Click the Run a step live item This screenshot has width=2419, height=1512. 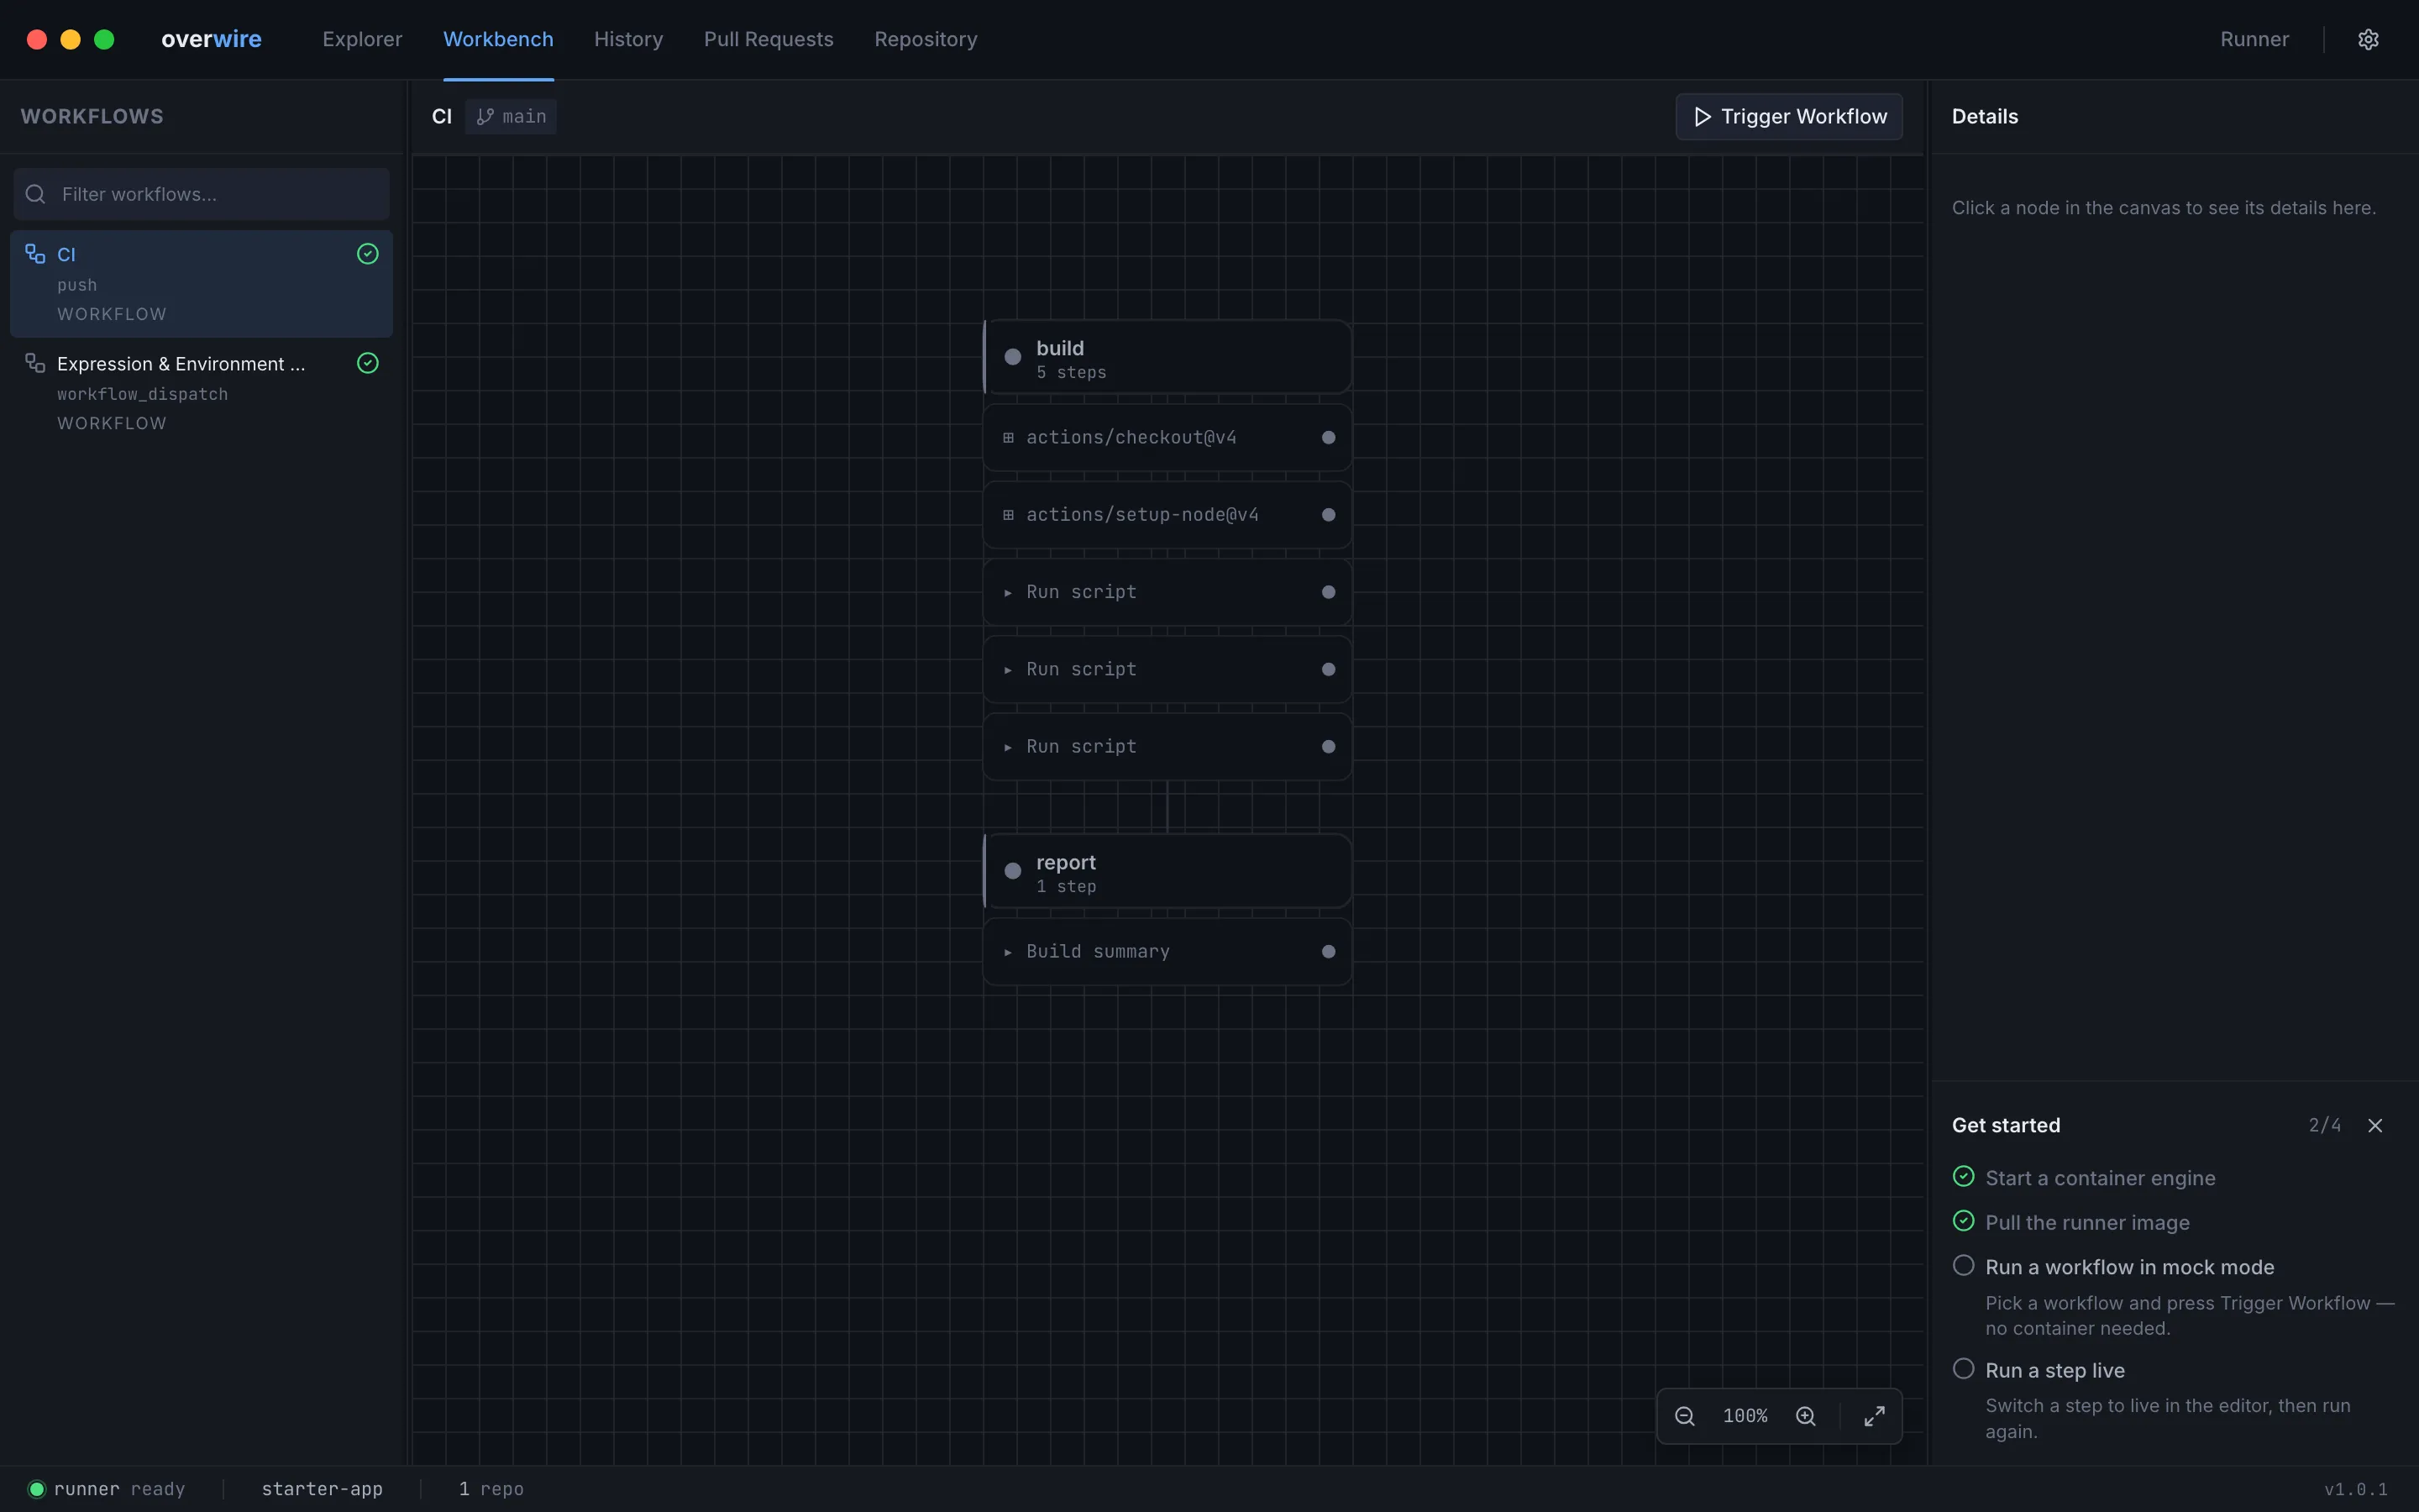click(x=2054, y=1370)
